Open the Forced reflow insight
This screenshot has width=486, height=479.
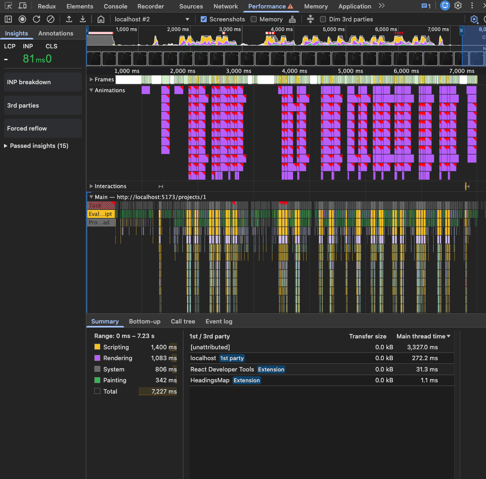pos(43,129)
